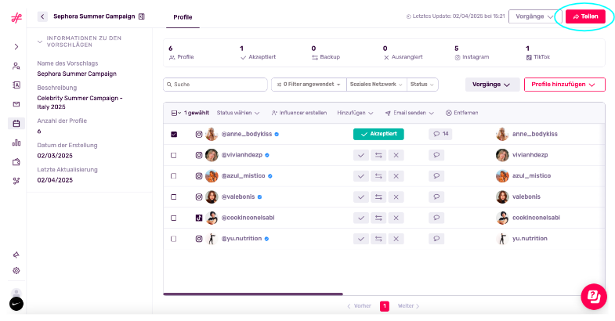Reject azul_mistico with the X icon

[x=396, y=176]
